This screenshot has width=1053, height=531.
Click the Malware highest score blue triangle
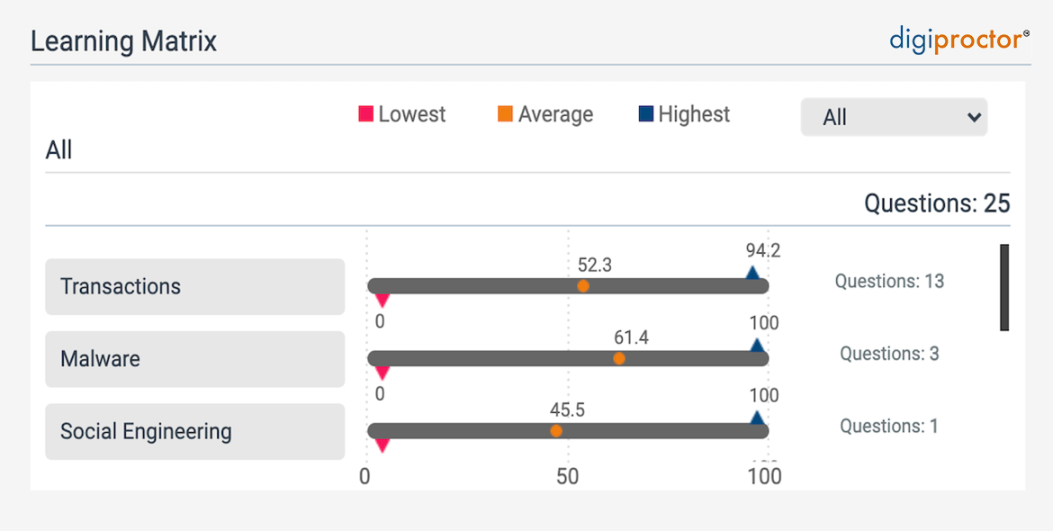pyautogui.click(x=757, y=346)
